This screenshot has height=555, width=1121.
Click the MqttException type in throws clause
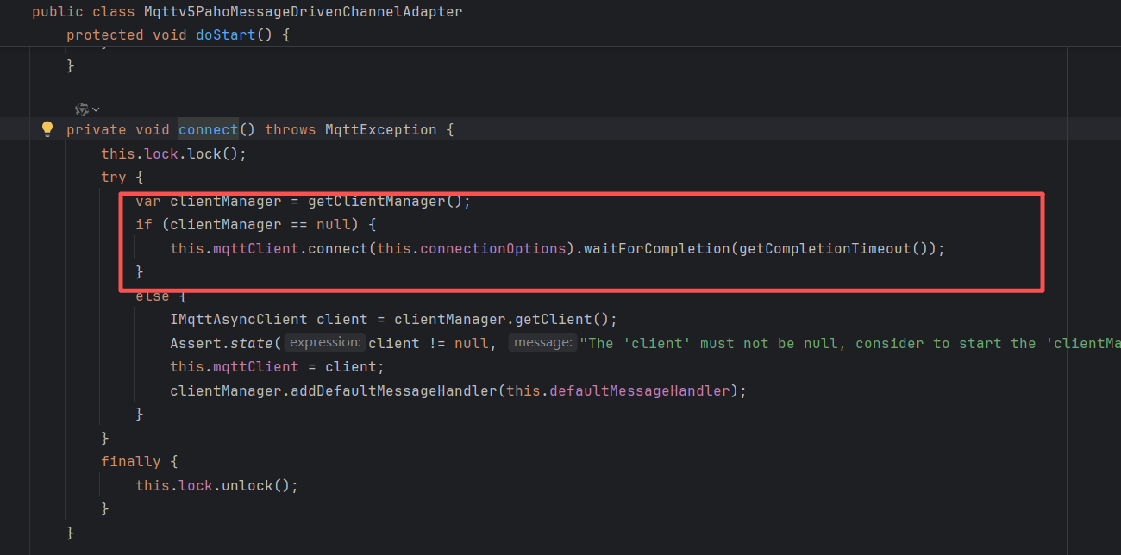[x=380, y=129]
